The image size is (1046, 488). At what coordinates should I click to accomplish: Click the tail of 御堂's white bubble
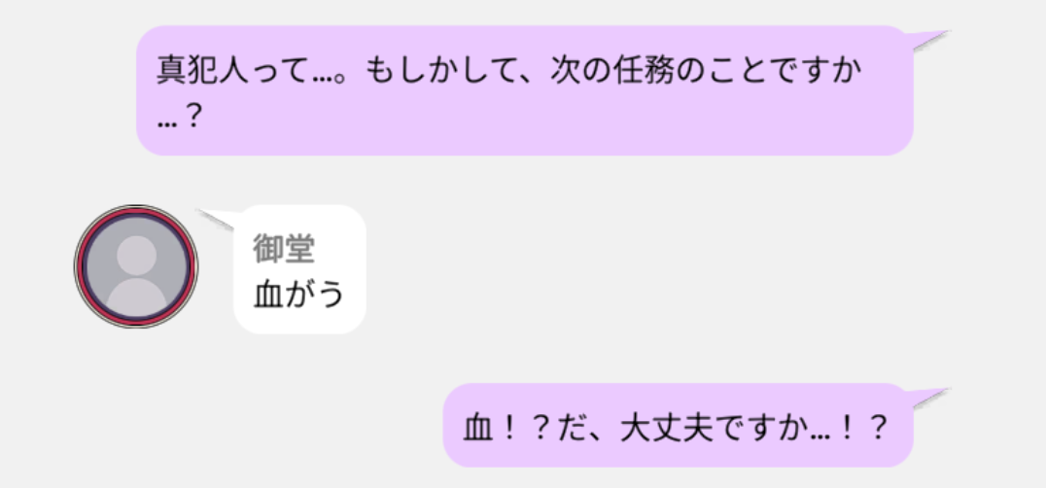tap(217, 219)
